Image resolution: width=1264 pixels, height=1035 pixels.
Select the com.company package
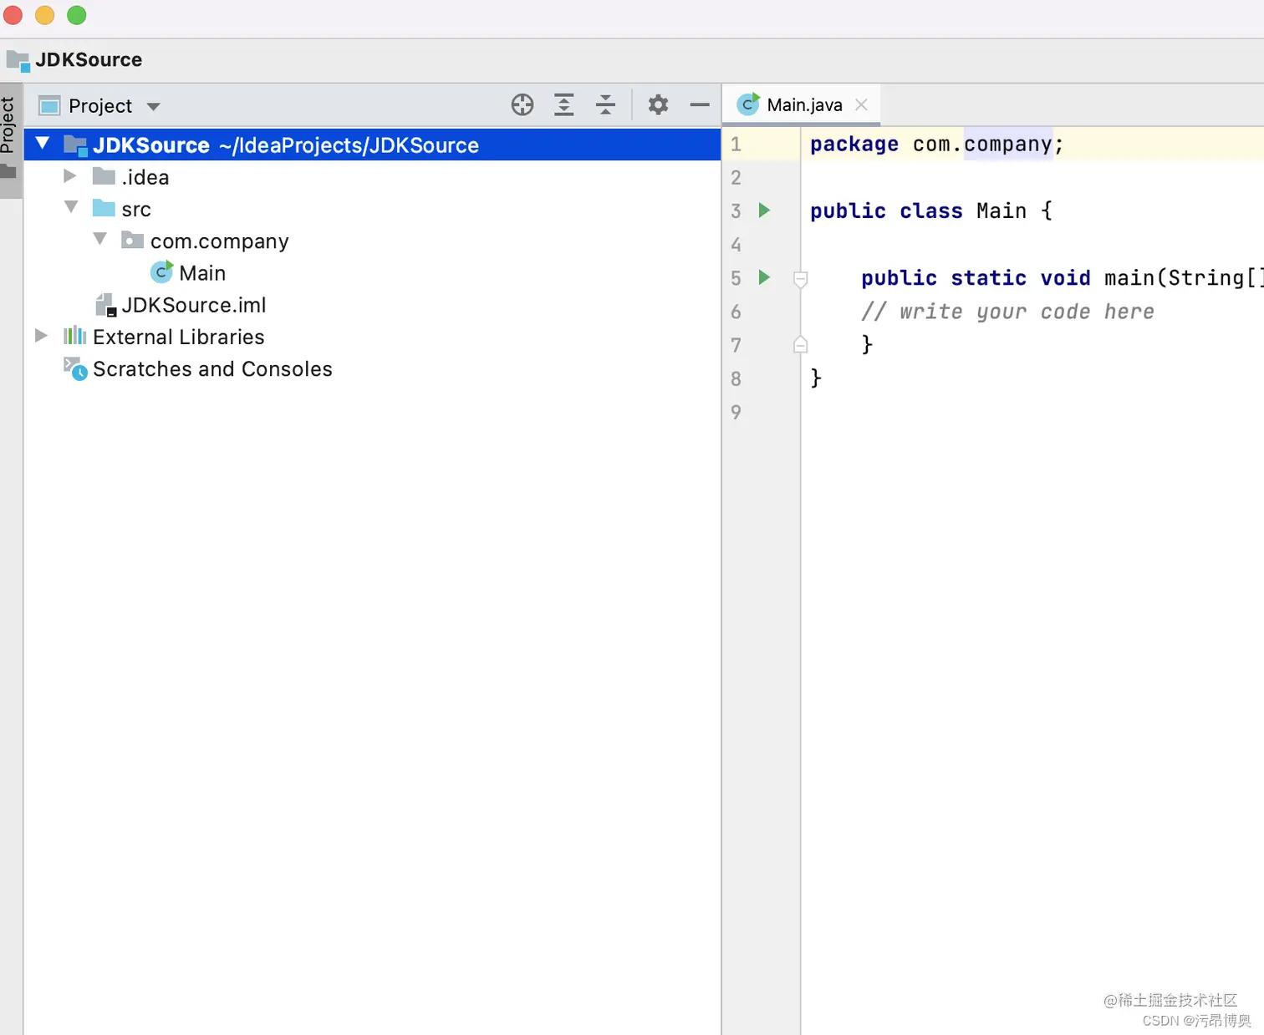click(220, 241)
